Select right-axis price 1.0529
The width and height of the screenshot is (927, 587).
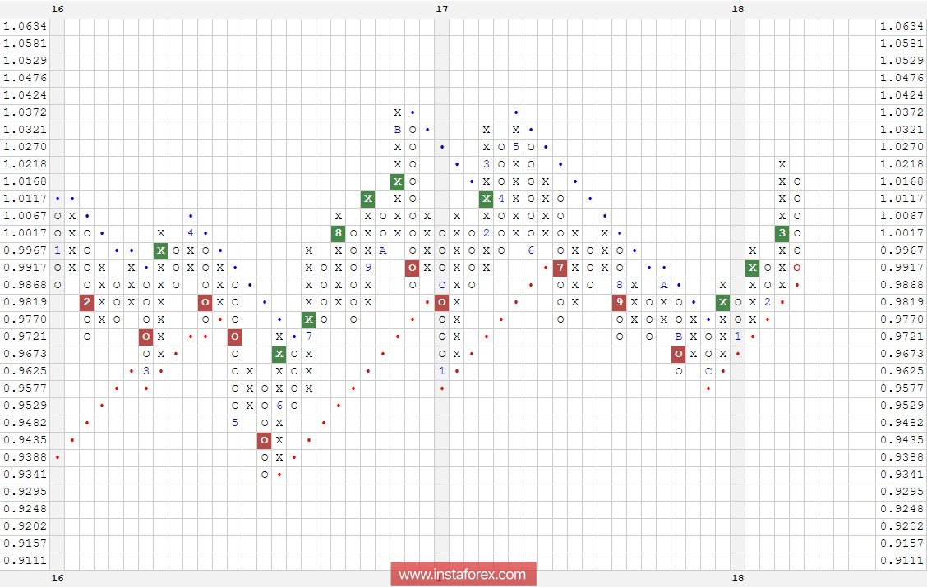tap(902, 60)
